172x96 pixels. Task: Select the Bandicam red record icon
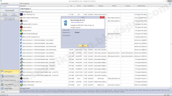click(x=21, y=21)
